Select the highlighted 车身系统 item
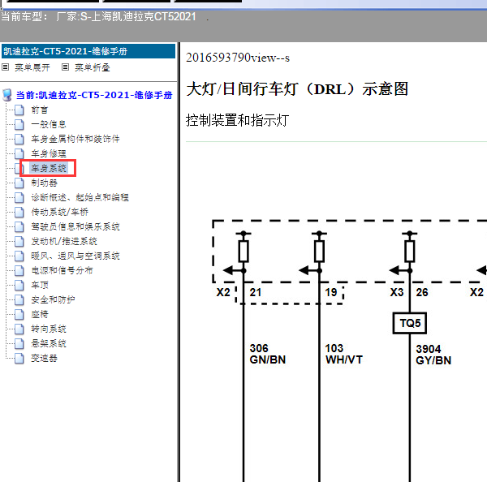Image resolution: width=487 pixels, height=482 pixels. 49,168
